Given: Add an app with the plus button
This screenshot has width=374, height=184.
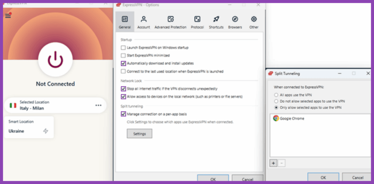Looking at the screenshot, I should pyautogui.click(x=273, y=163).
